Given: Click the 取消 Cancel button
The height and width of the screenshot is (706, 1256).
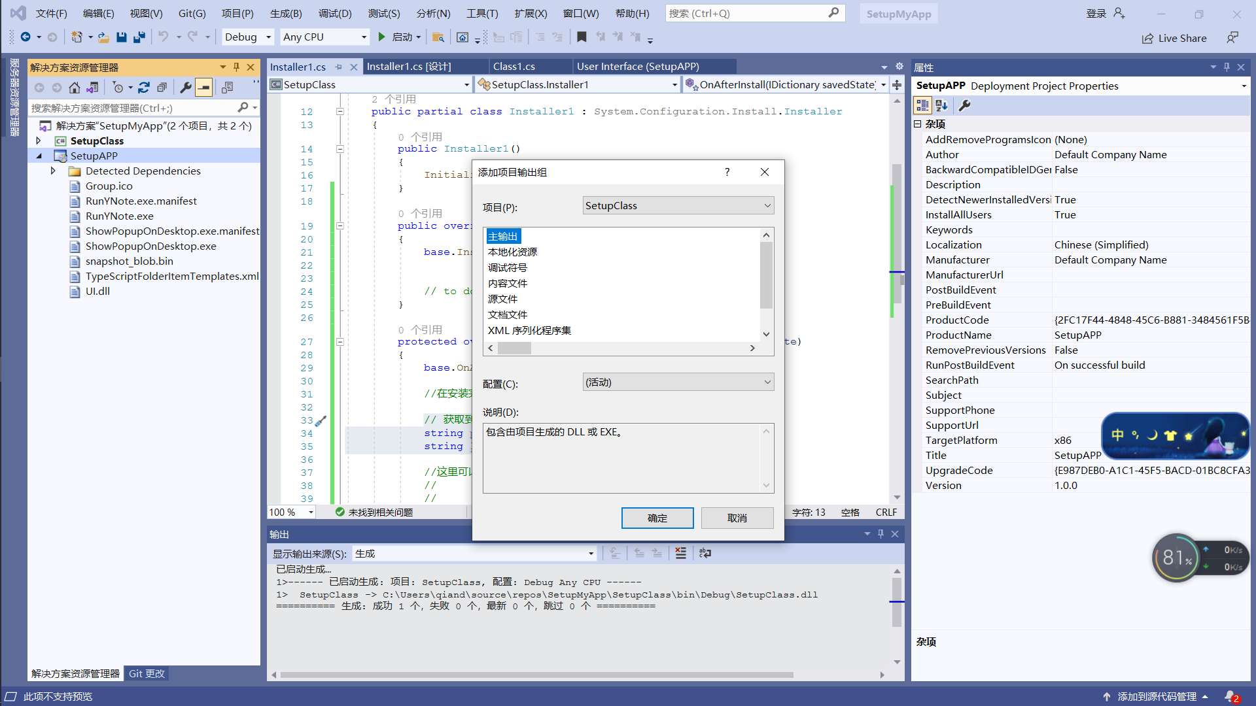Looking at the screenshot, I should pos(737,518).
